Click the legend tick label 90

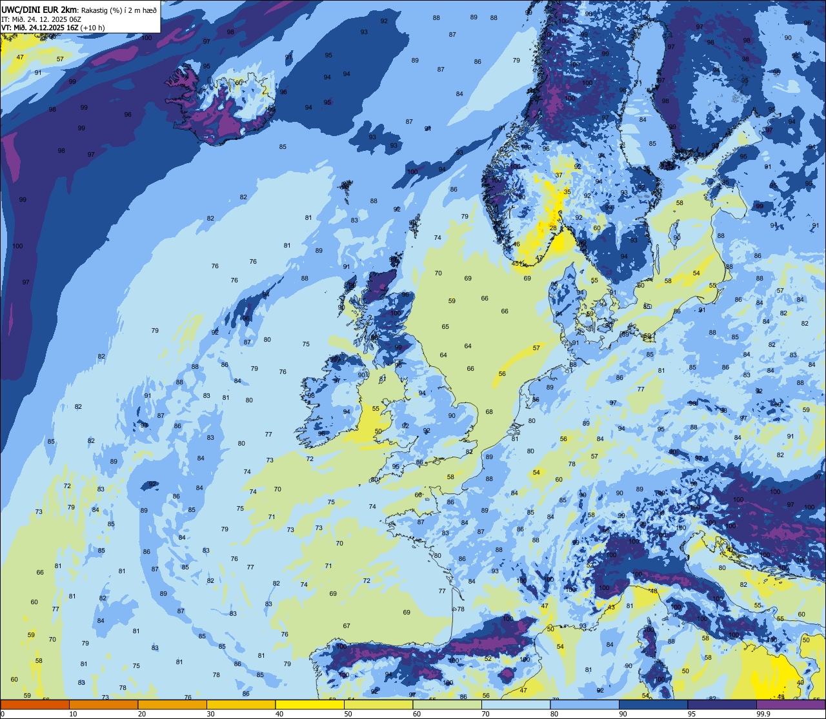(x=623, y=714)
